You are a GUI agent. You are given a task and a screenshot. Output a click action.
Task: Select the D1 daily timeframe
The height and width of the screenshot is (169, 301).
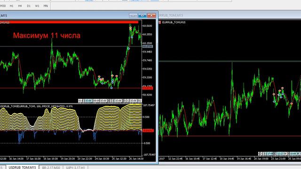[29, 6]
